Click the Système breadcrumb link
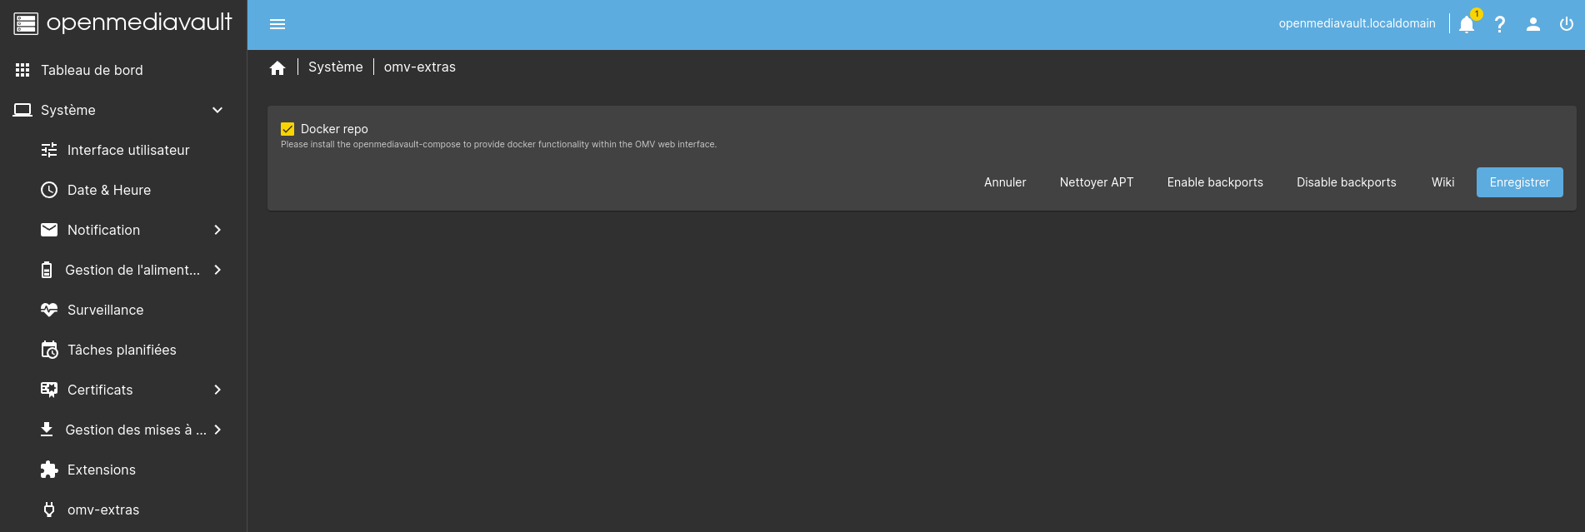 click(x=336, y=67)
